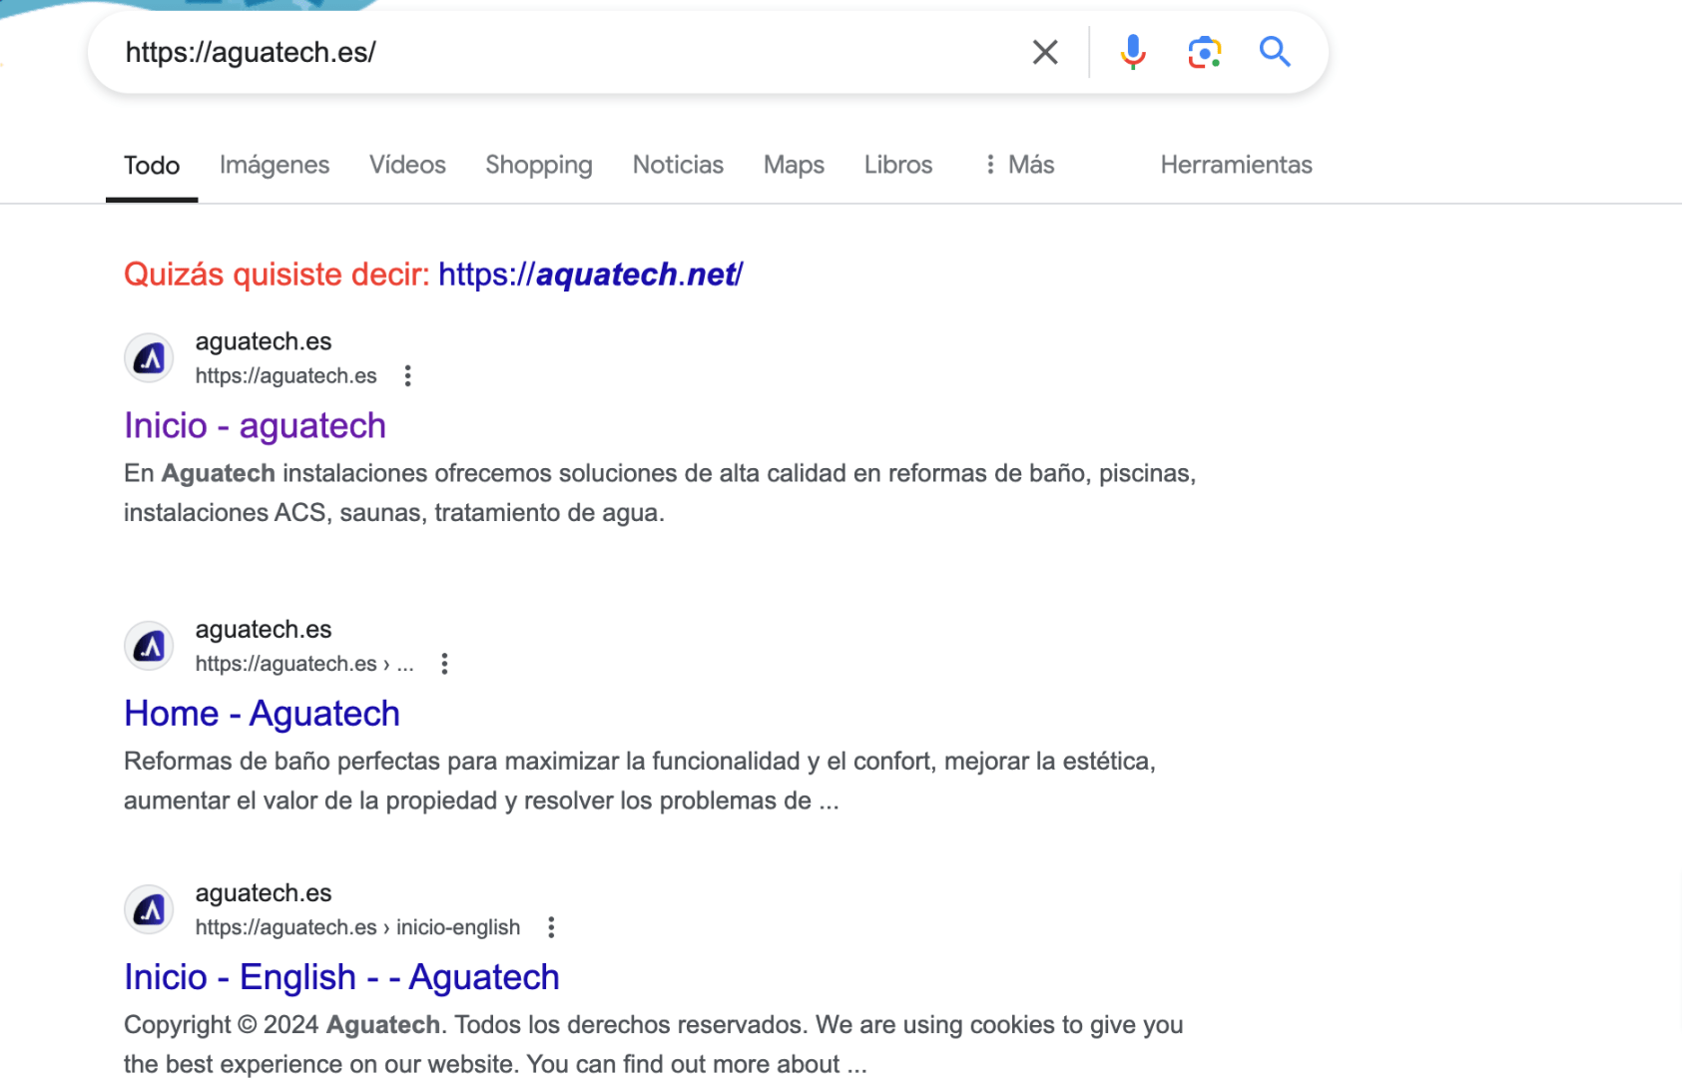Start voice search with microphone icon
The image size is (1682, 1078).
tap(1133, 52)
